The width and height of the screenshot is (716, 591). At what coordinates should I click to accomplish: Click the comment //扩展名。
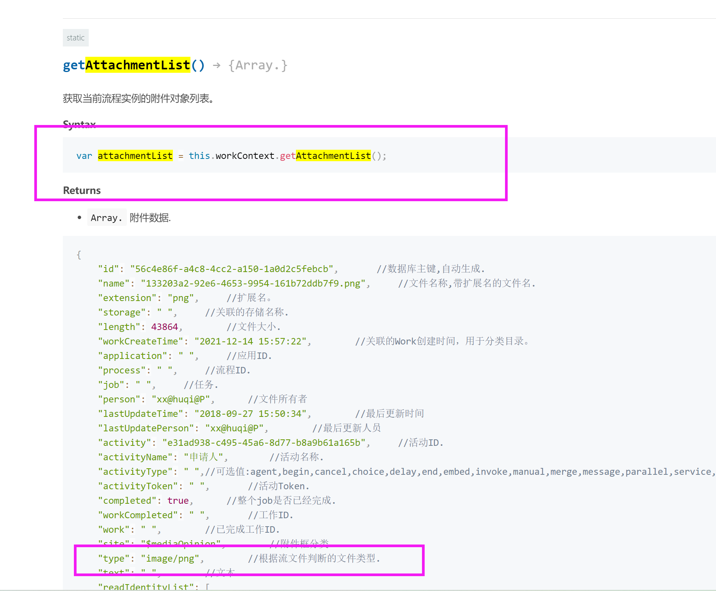(249, 298)
